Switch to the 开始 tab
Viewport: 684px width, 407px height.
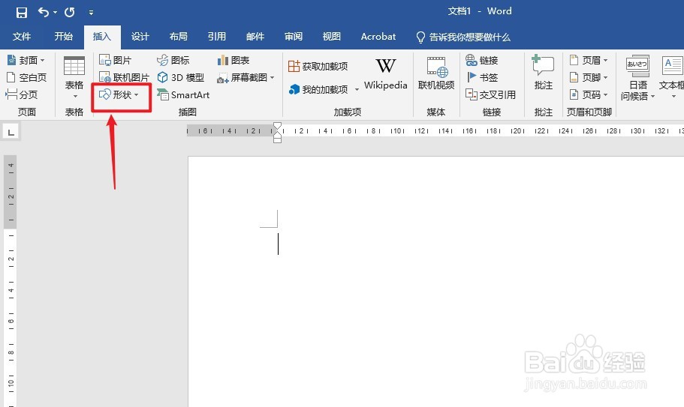coord(63,37)
